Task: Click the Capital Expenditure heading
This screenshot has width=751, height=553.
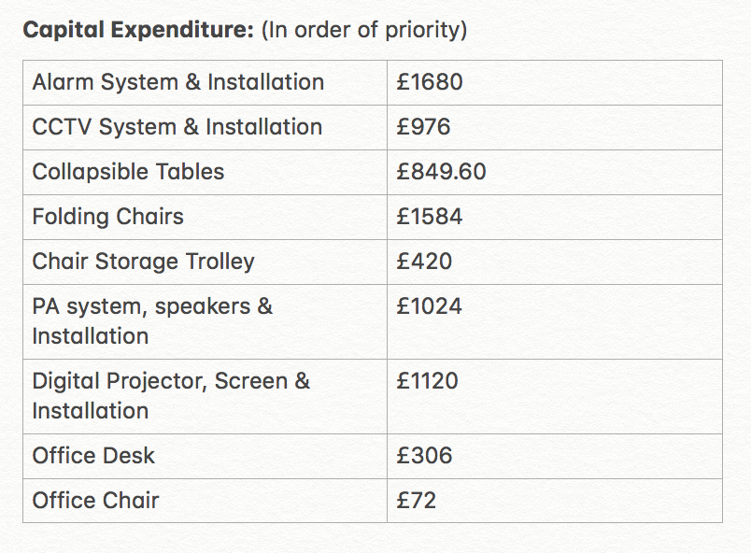Action: (138, 30)
